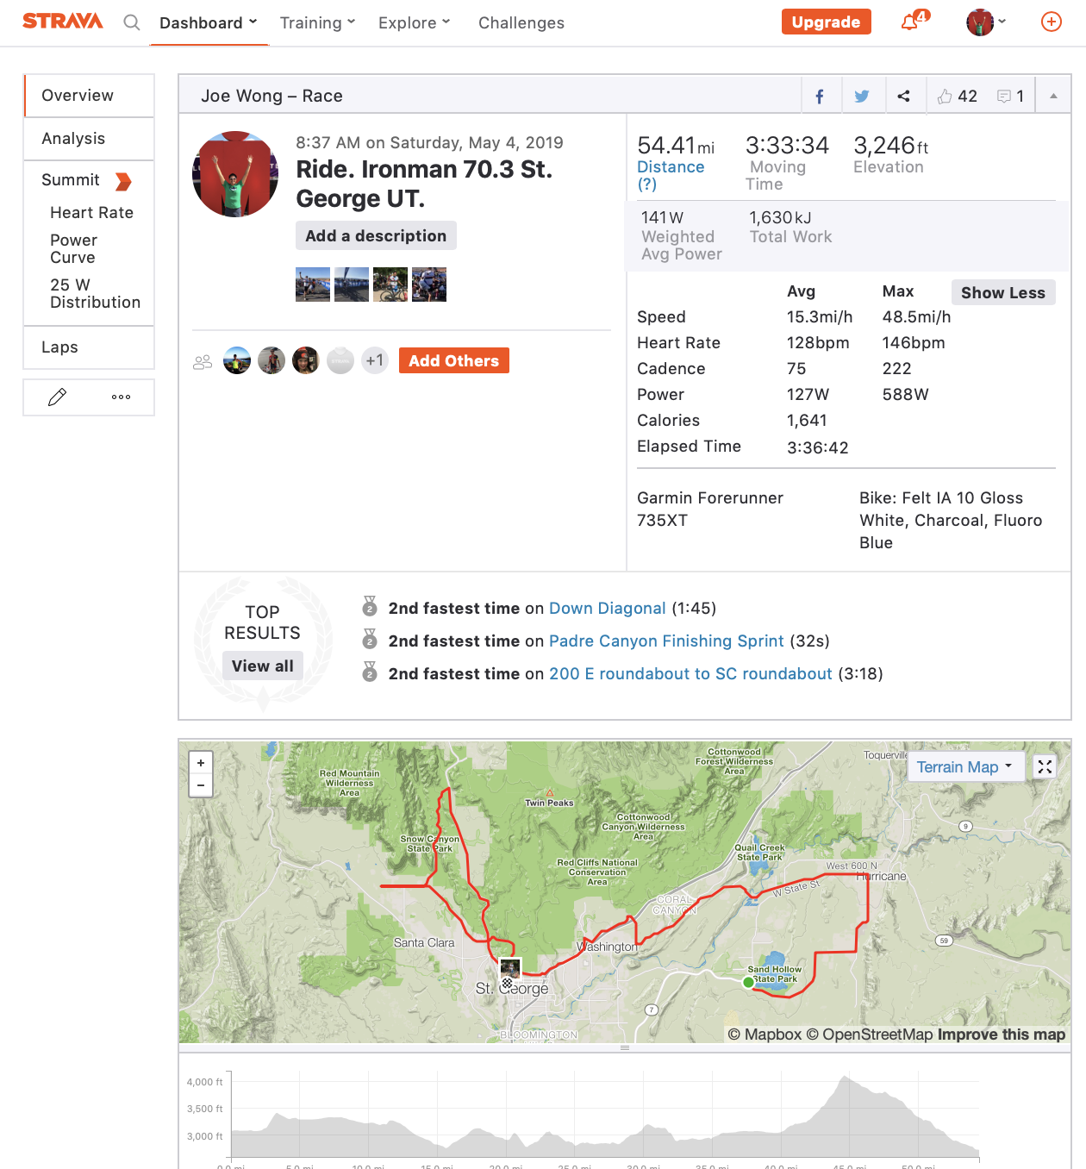
Task: Share activity on Twitter
Action: (861, 97)
